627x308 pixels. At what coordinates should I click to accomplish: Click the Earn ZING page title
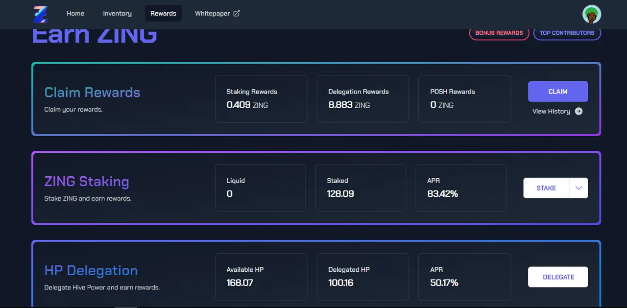(x=95, y=36)
